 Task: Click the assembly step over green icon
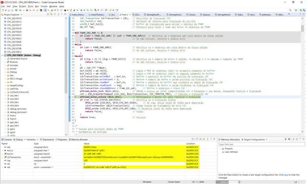pos(91,10)
